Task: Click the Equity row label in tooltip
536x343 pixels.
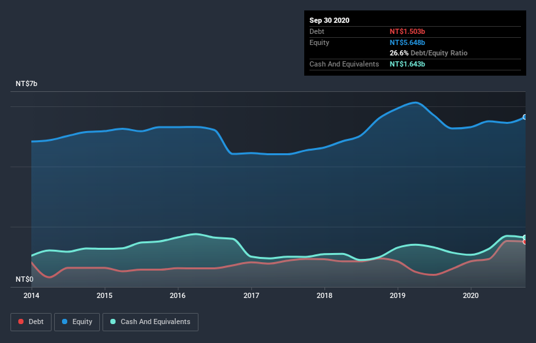Action: (x=319, y=42)
